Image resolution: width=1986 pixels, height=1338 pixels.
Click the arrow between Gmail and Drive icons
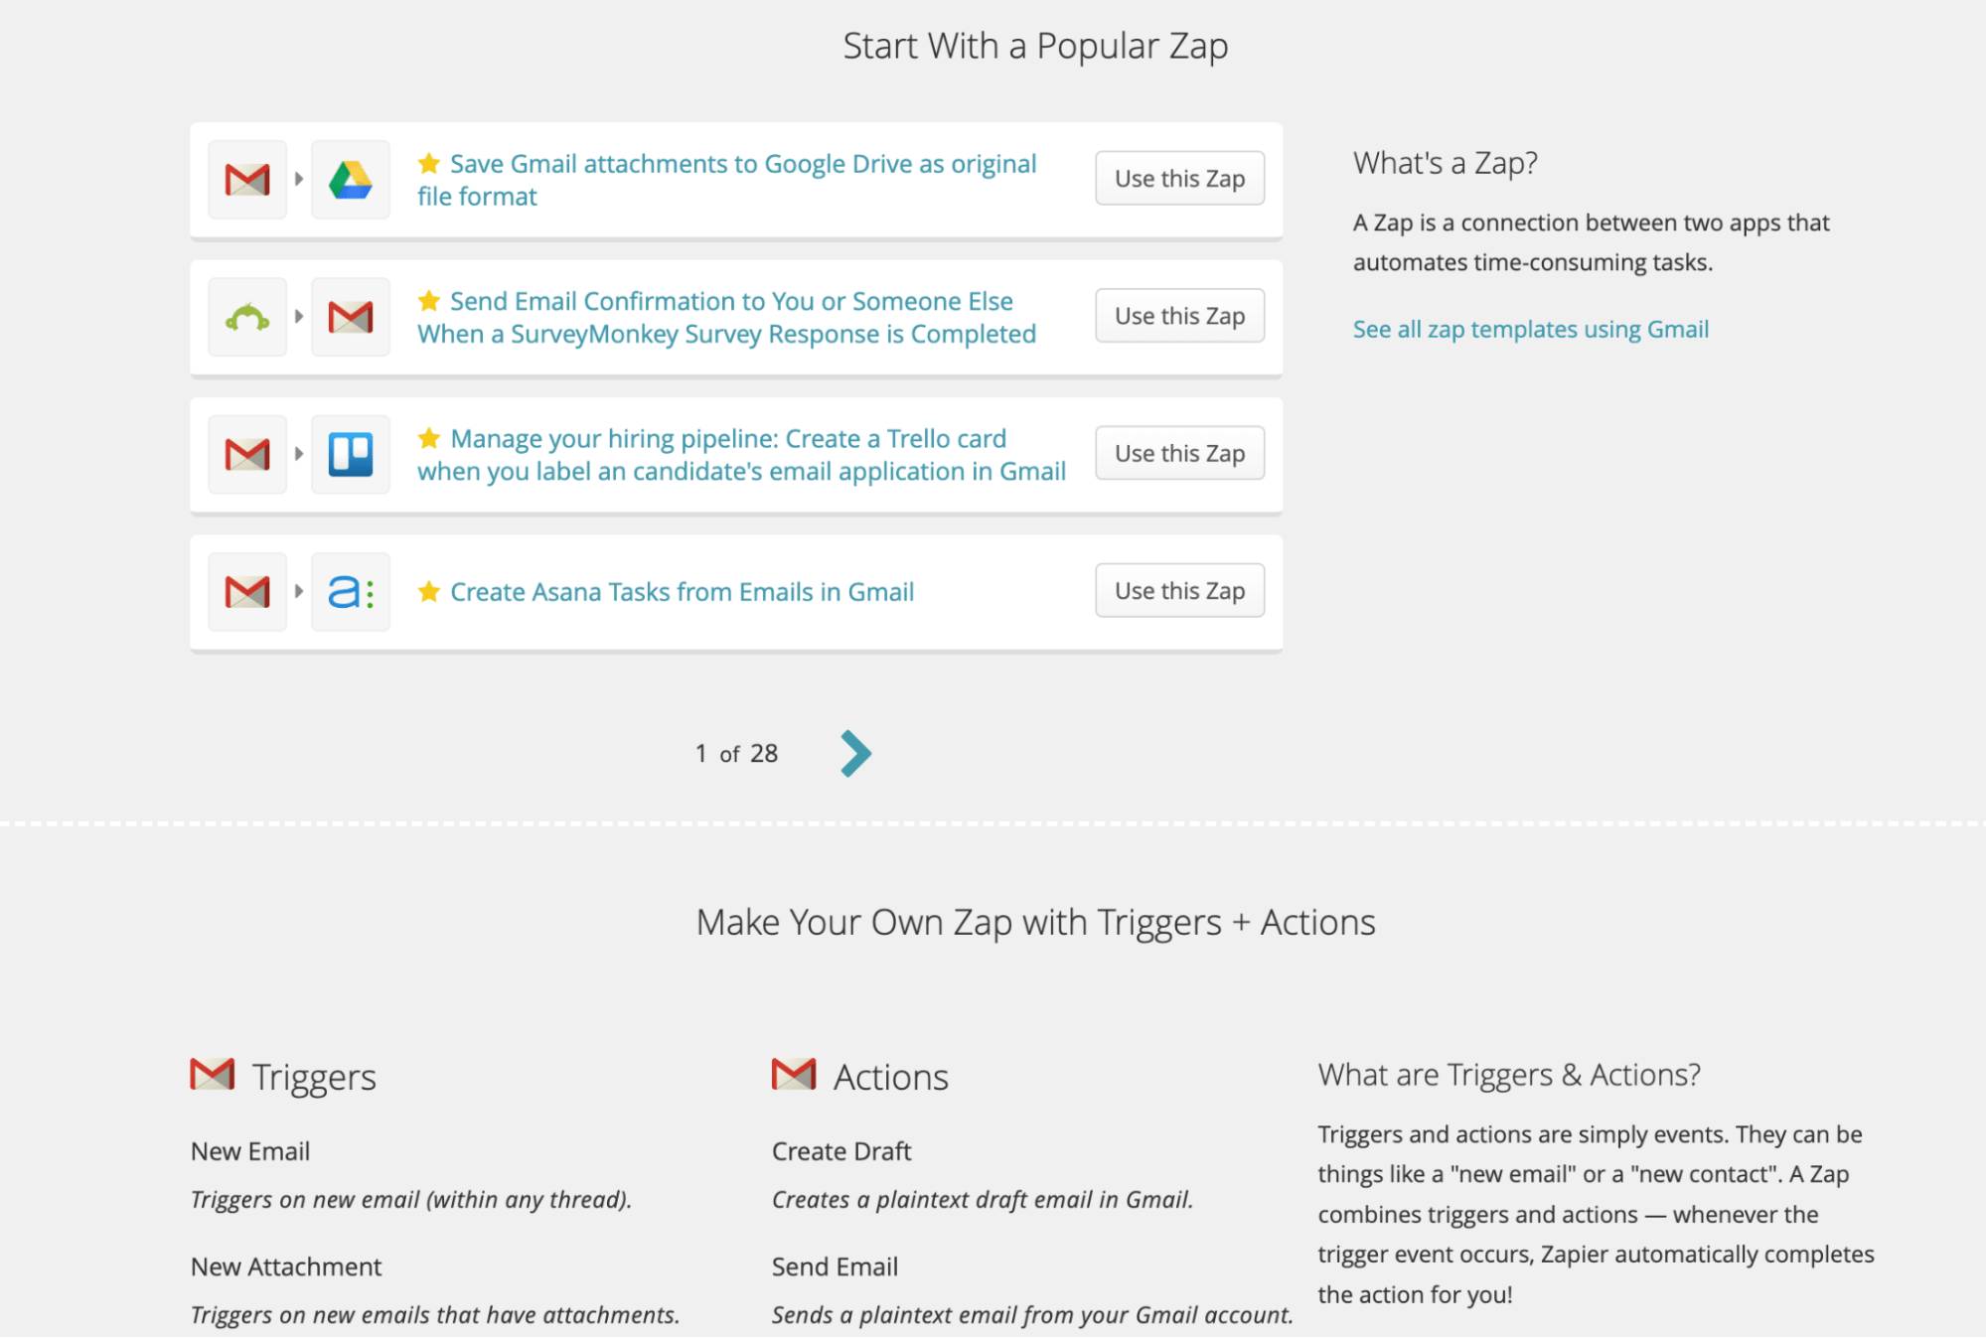[x=298, y=180]
